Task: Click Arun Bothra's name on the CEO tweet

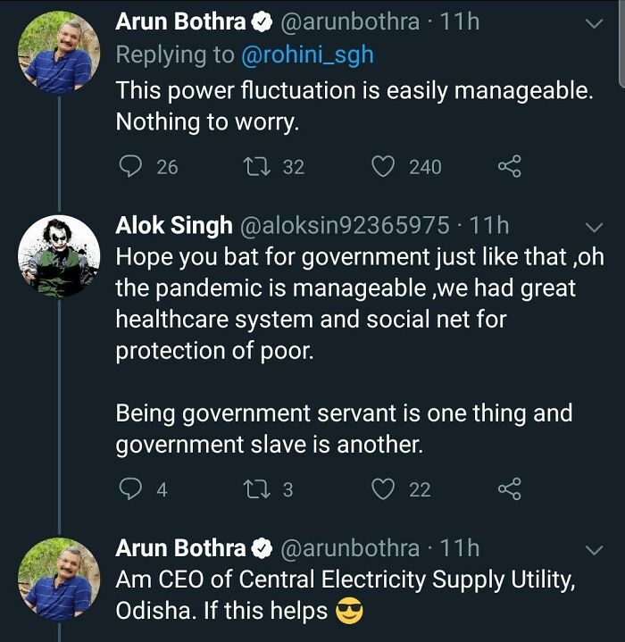Action: (180, 547)
